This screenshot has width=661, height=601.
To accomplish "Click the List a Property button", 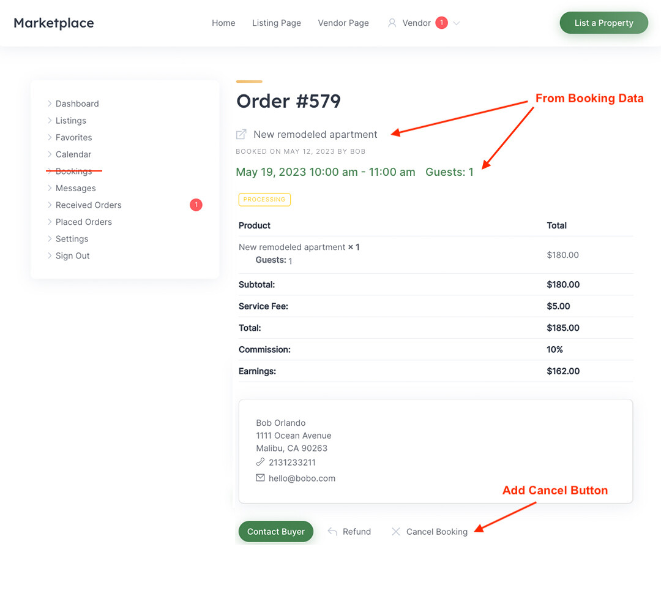I will point(603,23).
